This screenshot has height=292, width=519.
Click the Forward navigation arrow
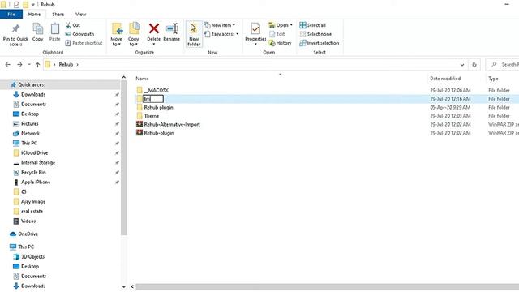(19, 65)
